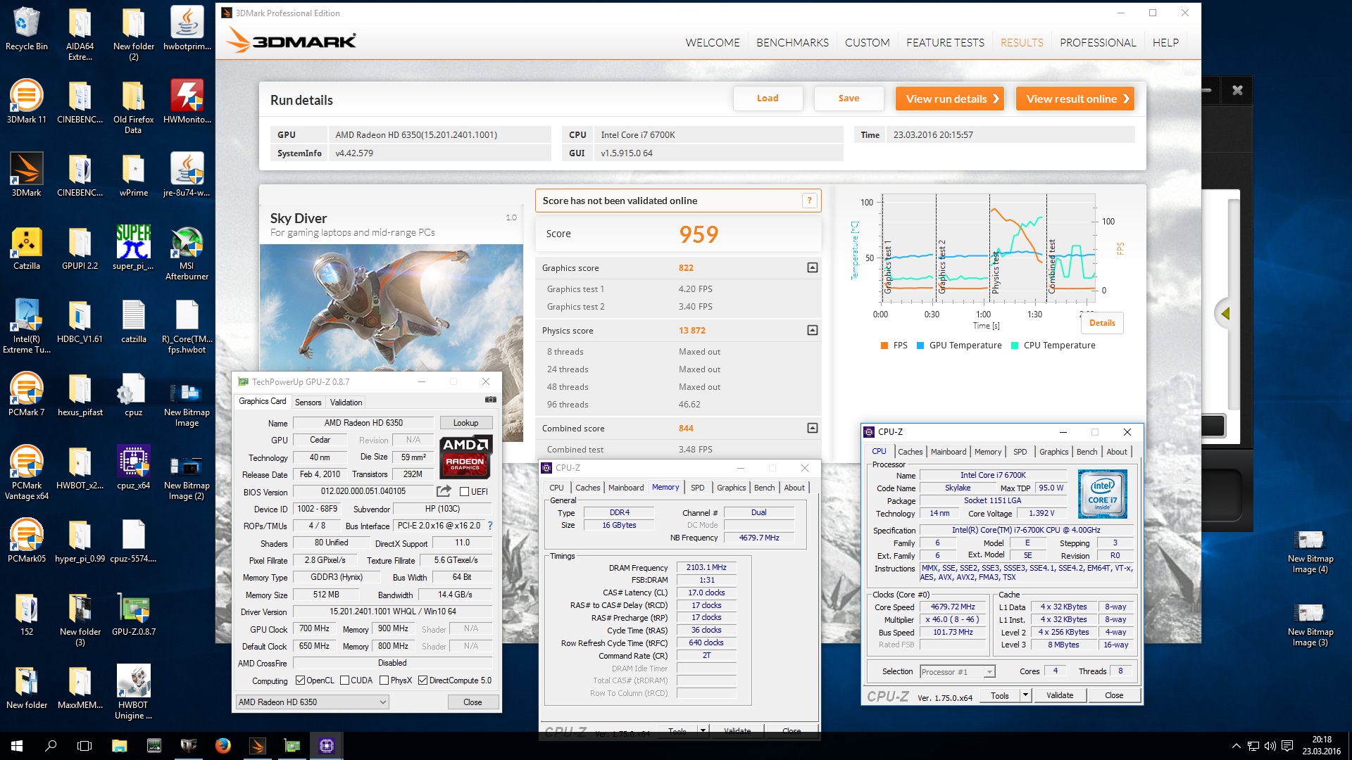Click the Details button under the chart
Screen dimensions: 1352x760
pos(1102,323)
